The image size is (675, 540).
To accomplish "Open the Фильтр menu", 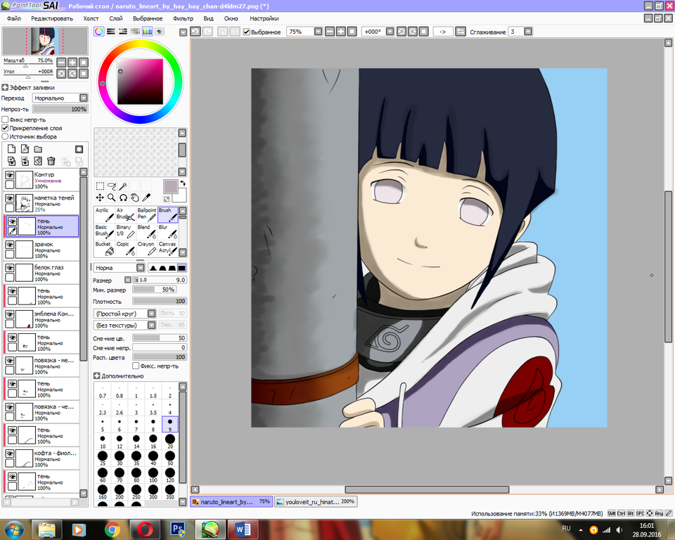I will tap(183, 18).
